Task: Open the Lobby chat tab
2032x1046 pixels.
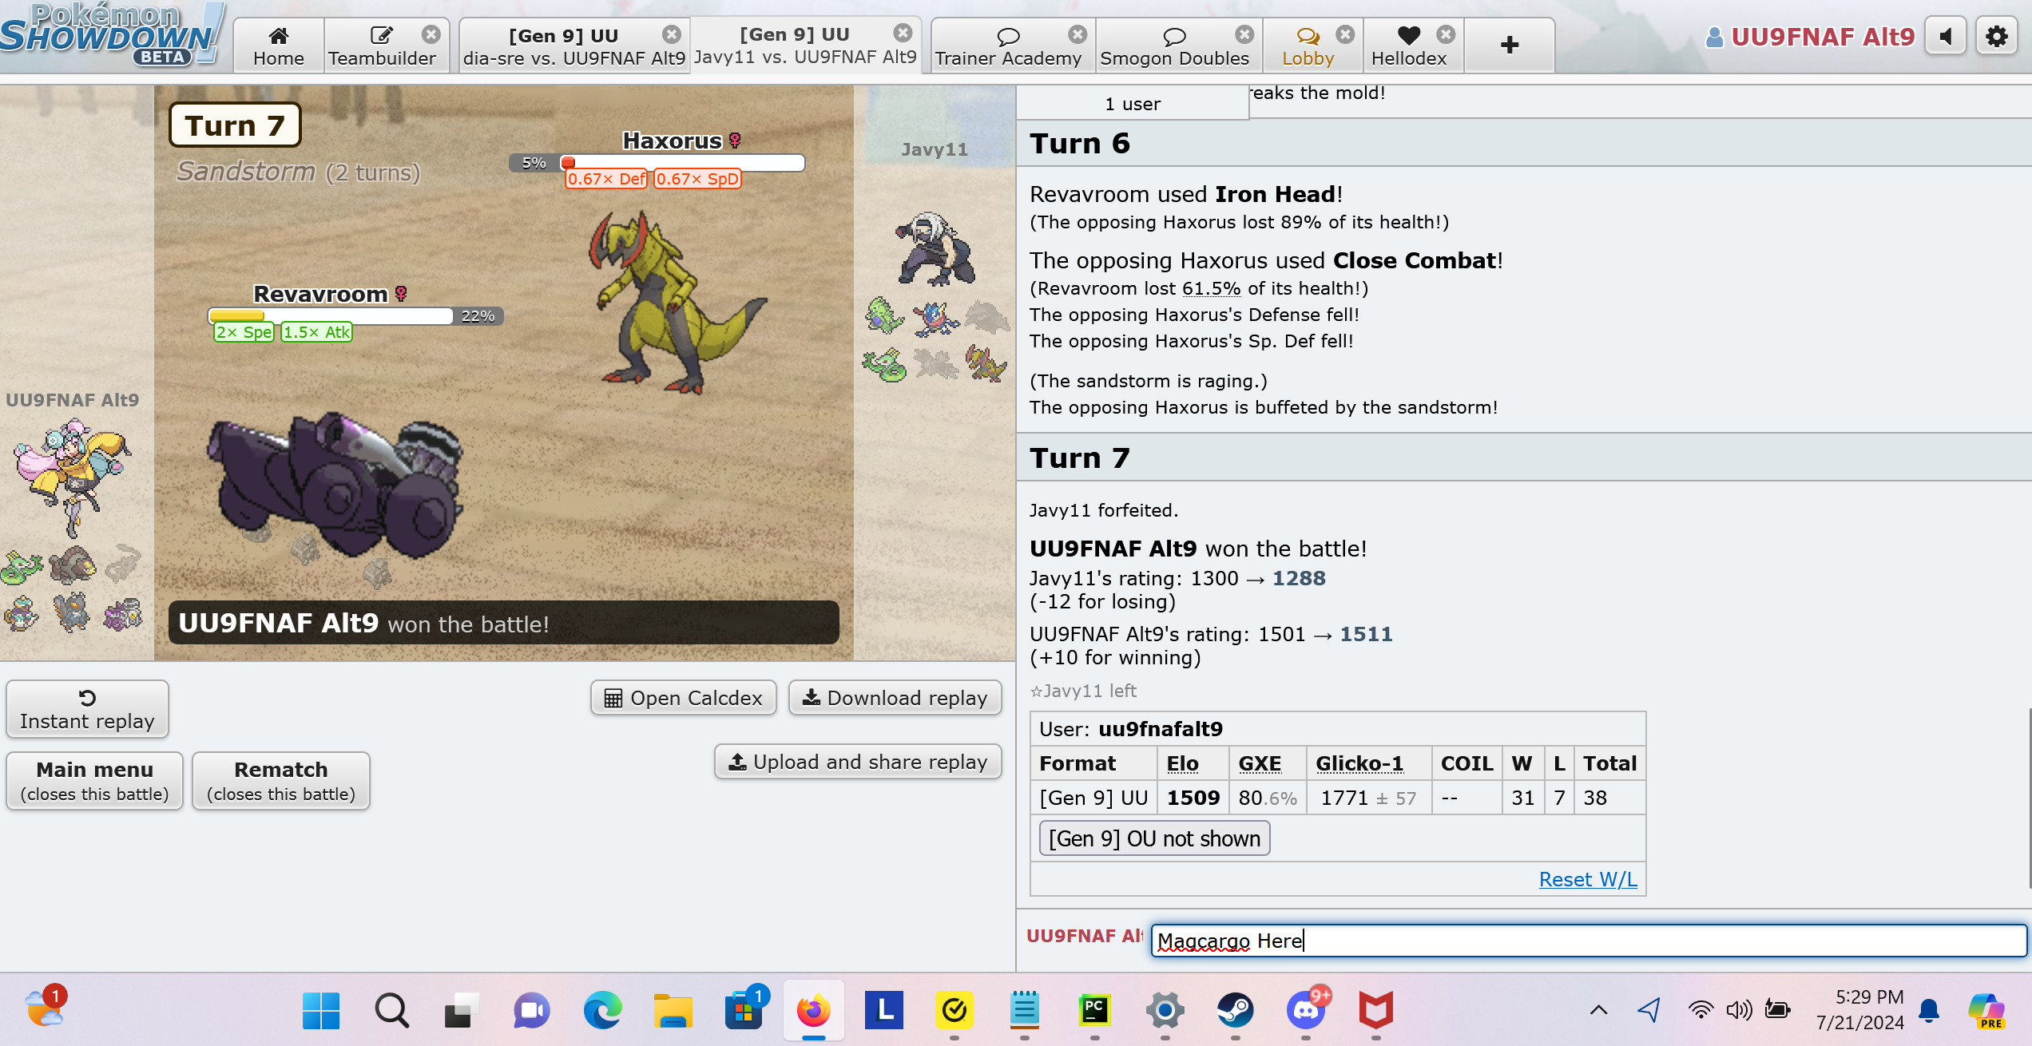Action: coord(1308,46)
